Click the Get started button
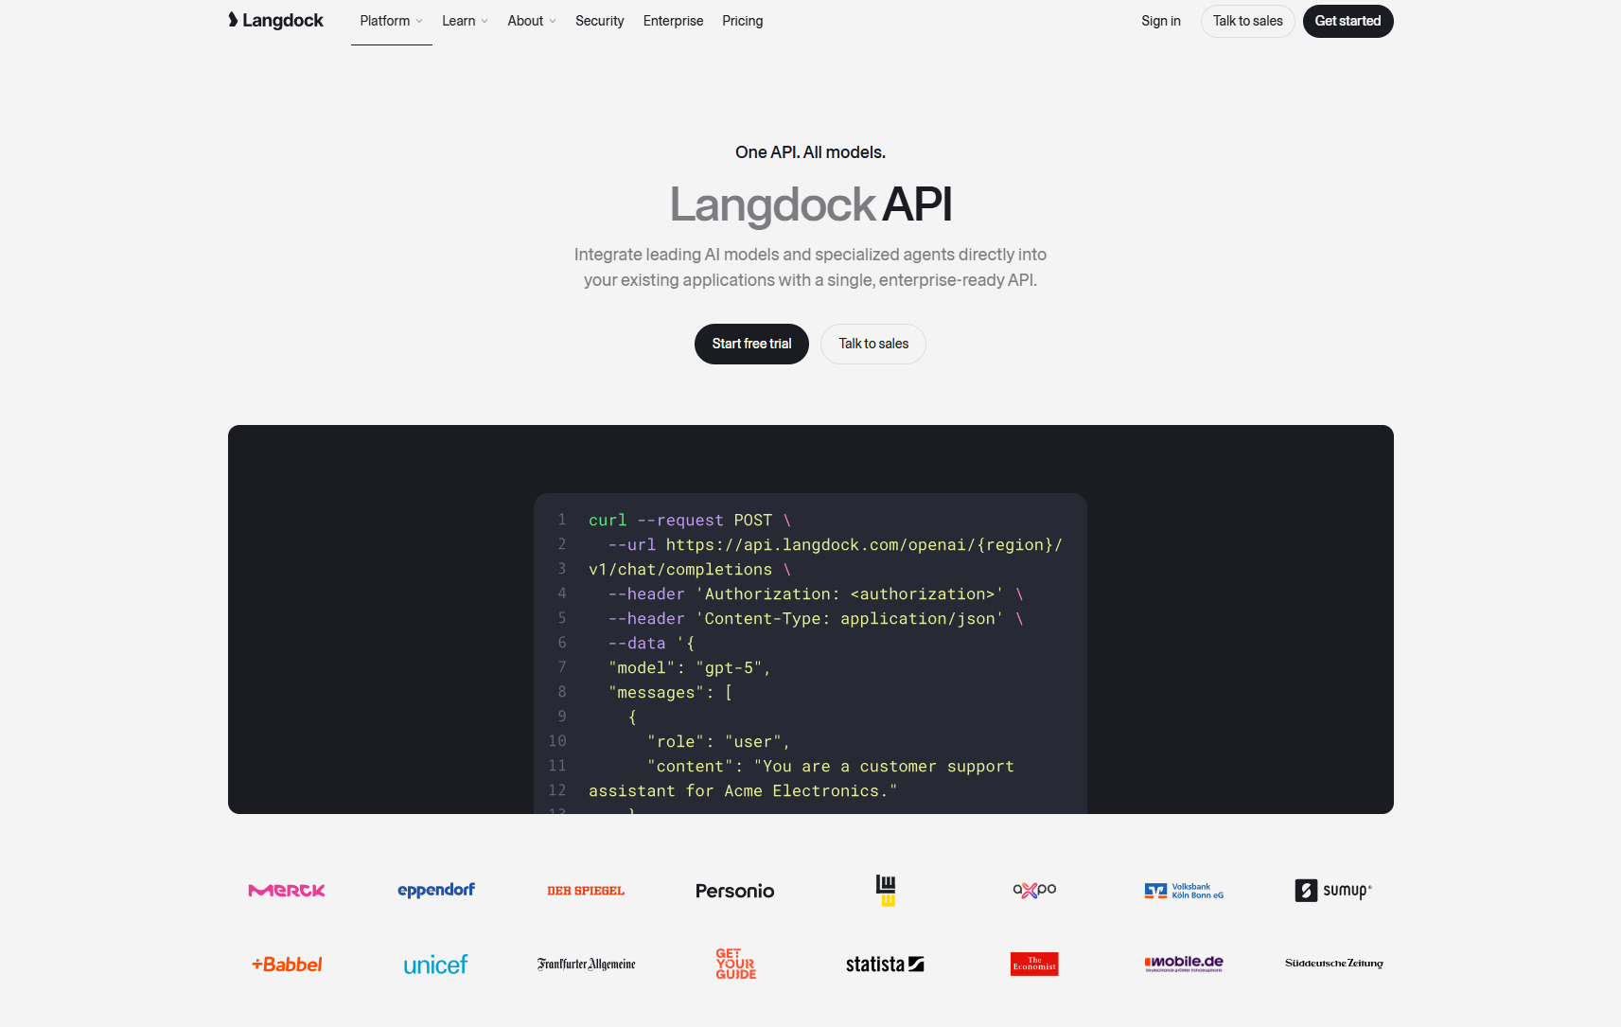This screenshot has height=1027, width=1621. pos(1348,21)
